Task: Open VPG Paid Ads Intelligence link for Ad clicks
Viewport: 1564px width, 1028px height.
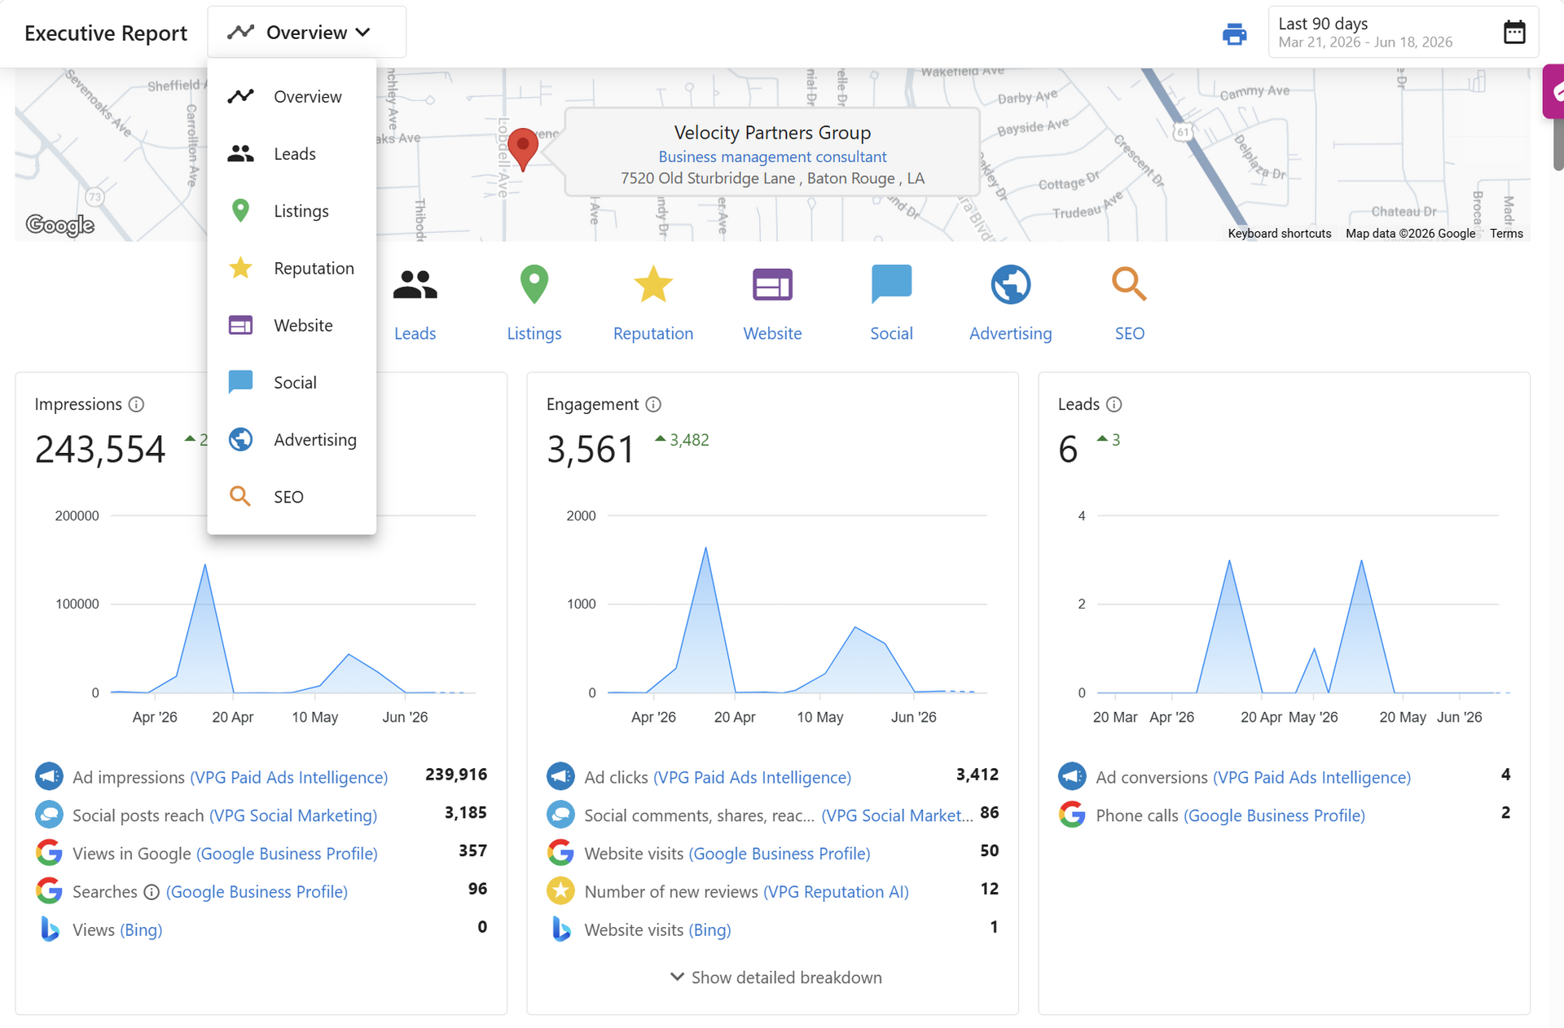Action: 752,777
